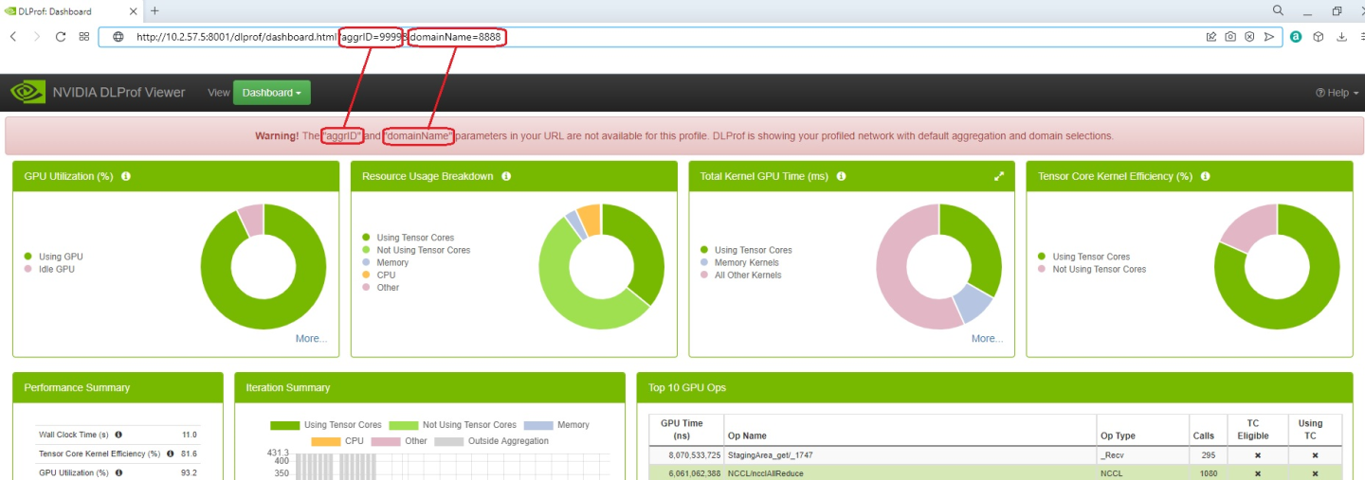Click More link in GPU Utilization panel
The height and width of the screenshot is (480, 1365).
[x=311, y=338]
